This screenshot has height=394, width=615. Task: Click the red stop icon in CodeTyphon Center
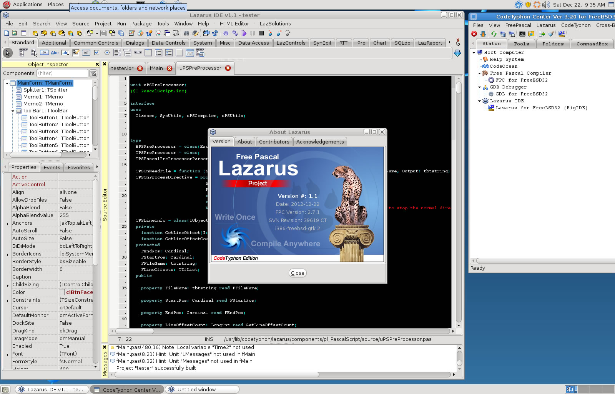tap(474, 34)
